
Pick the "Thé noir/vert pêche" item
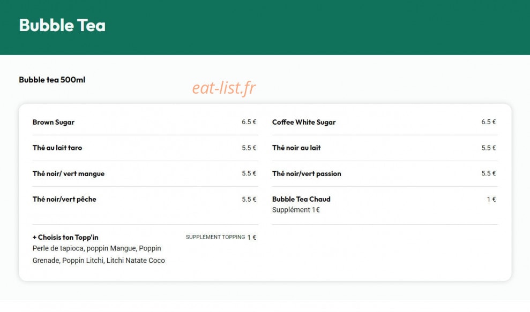point(64,200)
